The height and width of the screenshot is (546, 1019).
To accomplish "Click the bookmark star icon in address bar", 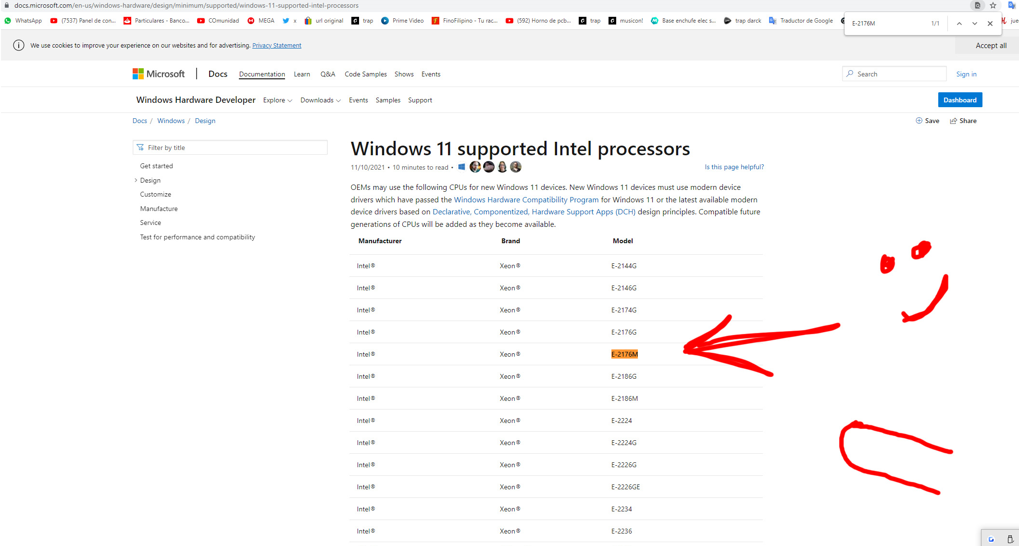I will [x=993, y=6].
